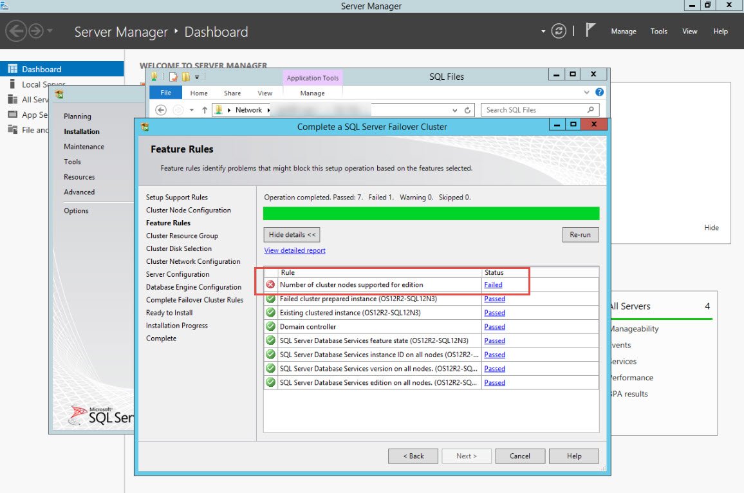
Task: Click inside the Search SQL Files field
Action: pos(534,109)
